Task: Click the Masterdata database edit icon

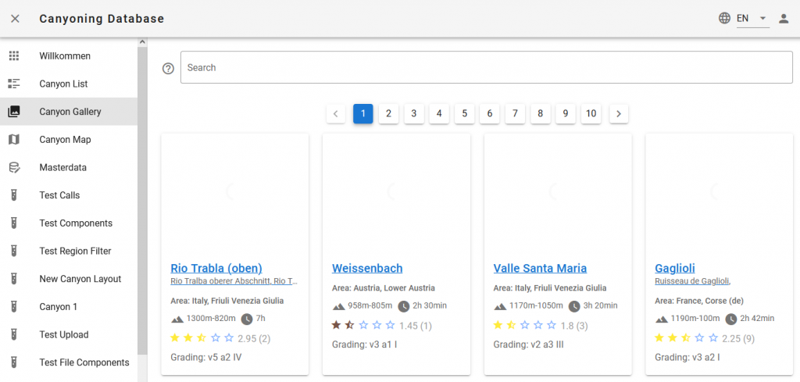Action: point(14,167)
